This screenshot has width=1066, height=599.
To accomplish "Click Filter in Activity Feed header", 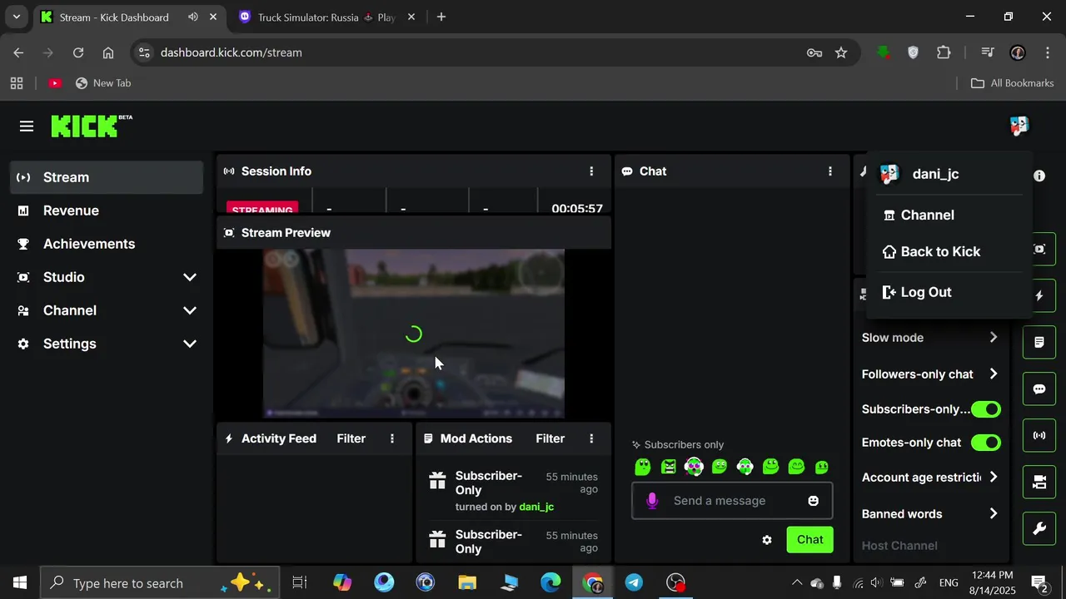I will click(351, 438).
